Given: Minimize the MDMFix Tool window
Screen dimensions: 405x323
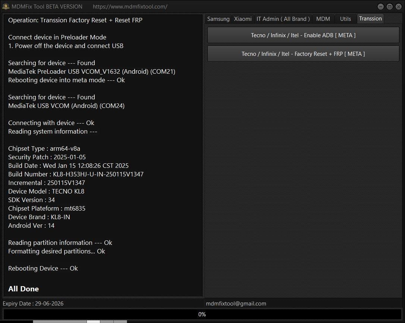Looking at the screenshot, I should click(x=380, y=7).
